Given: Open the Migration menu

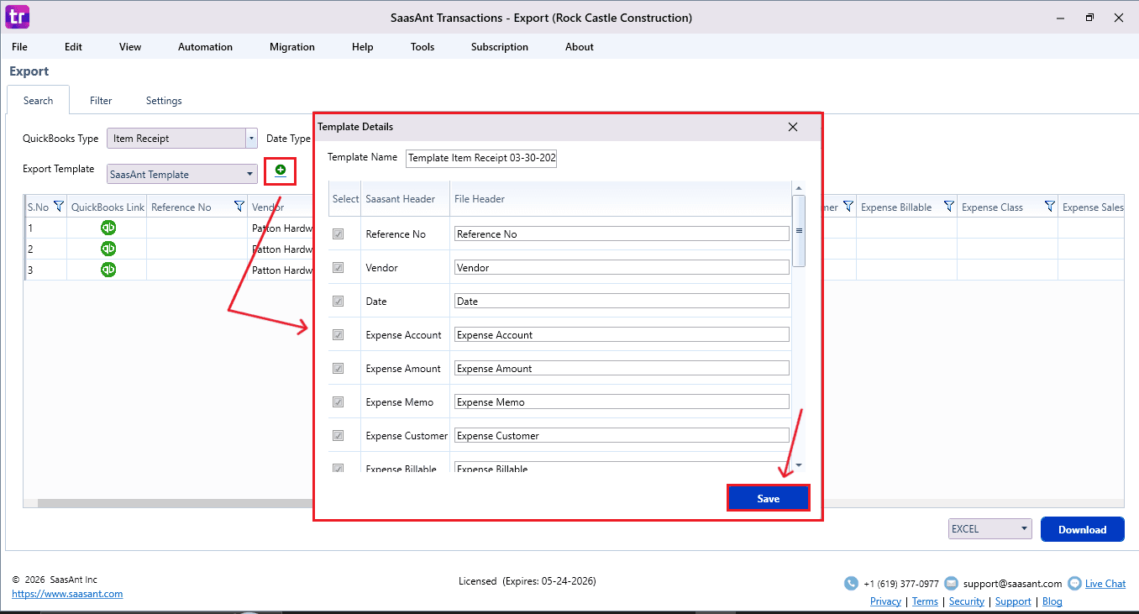Looking at the screenshot, I should (x=292, y=47).
